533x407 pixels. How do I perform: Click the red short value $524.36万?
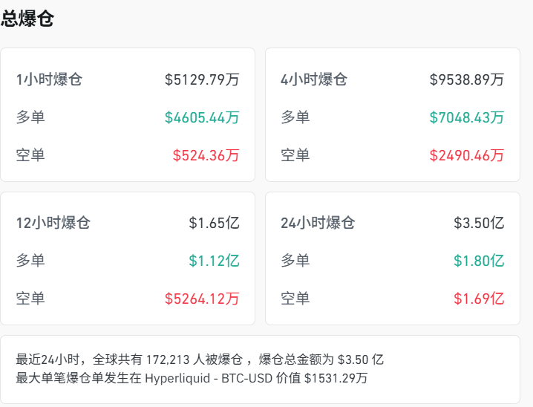point(206,155)
